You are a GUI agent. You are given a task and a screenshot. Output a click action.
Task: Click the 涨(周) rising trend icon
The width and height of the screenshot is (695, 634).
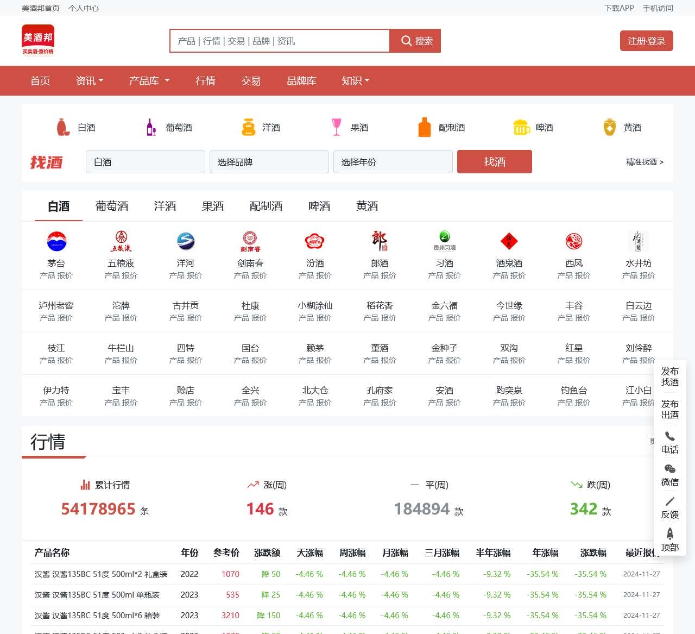253,485
